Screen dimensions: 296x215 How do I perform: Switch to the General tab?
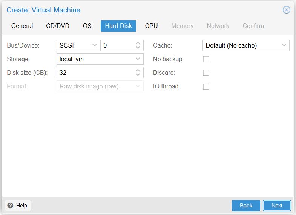(x=22, y=26)
